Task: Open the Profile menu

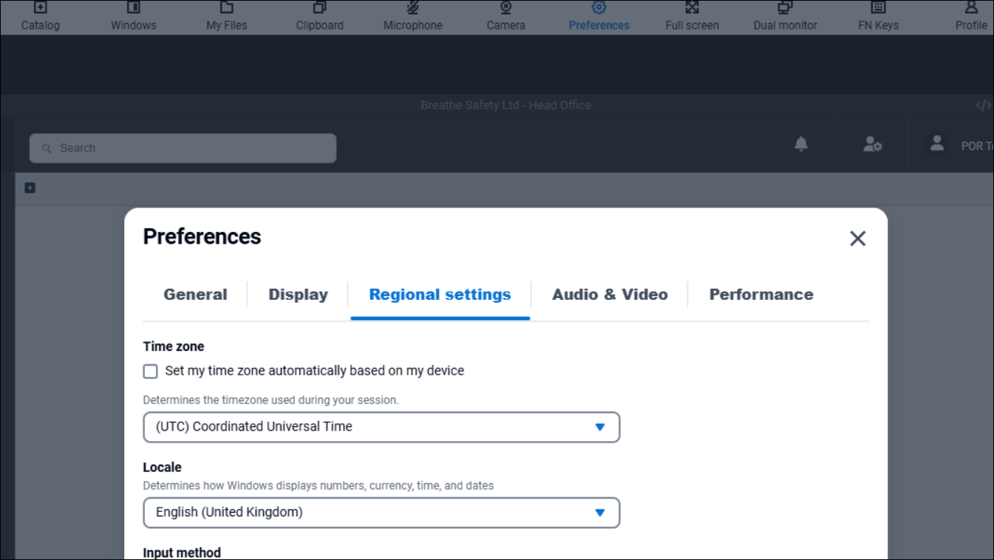Action: (971, 15)
